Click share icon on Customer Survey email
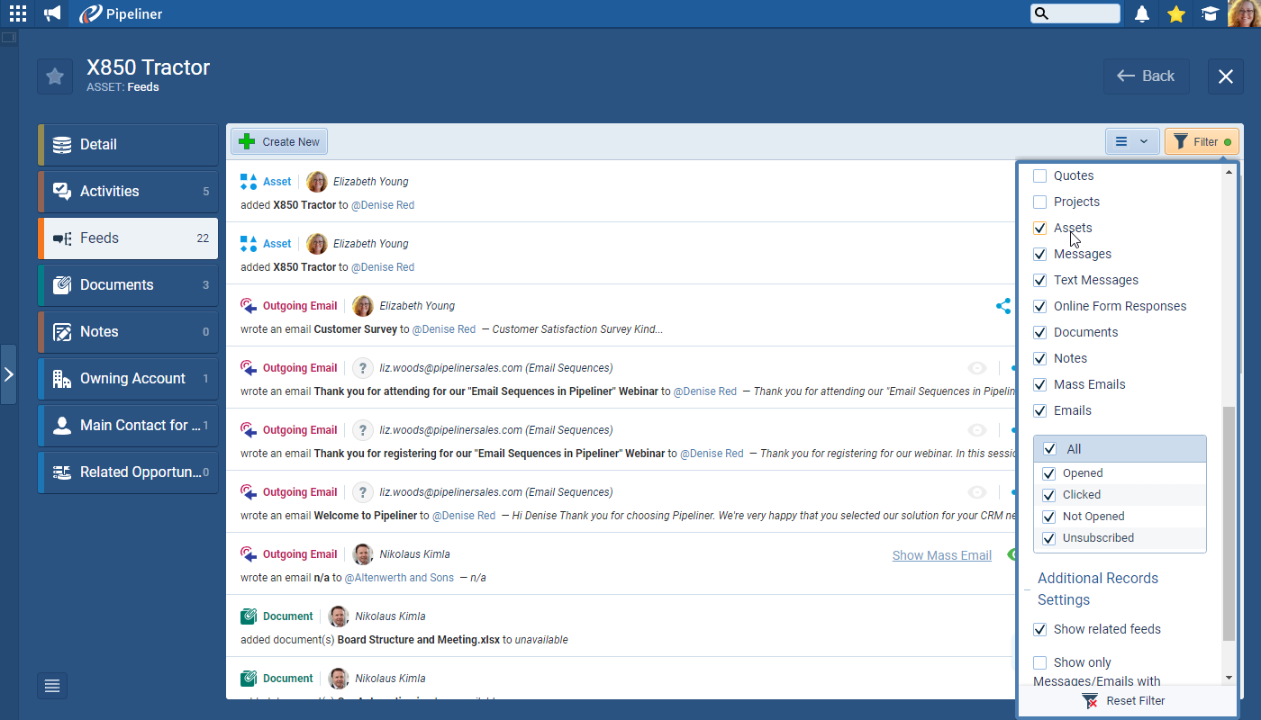The image size is (1261, 720). pos(1002,306)
